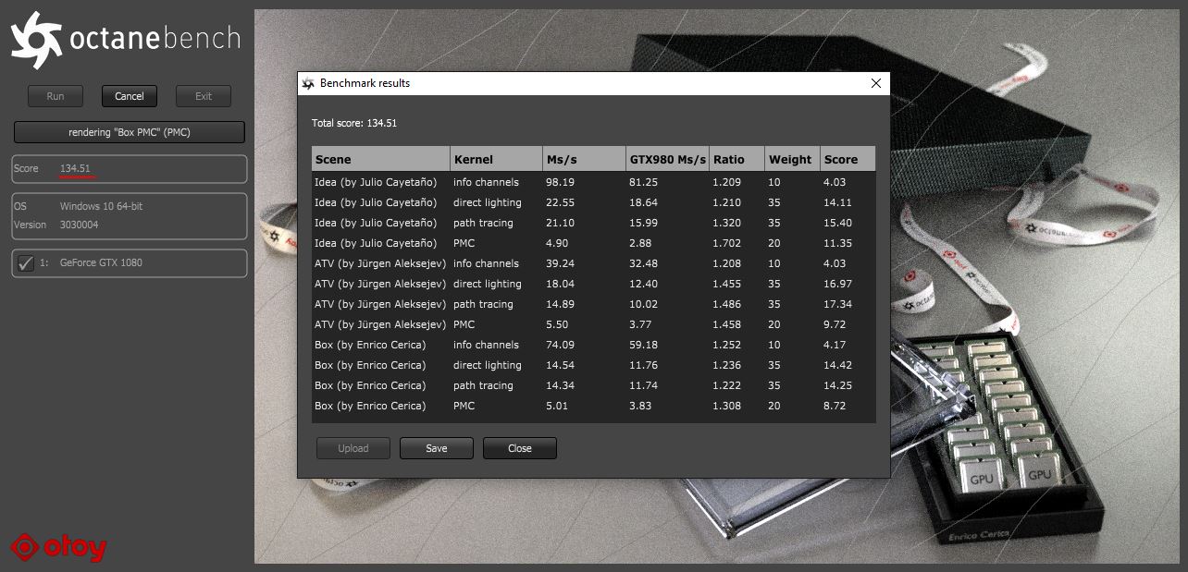
Task: Click the 17.34 score cell
Action: [837, 304]
